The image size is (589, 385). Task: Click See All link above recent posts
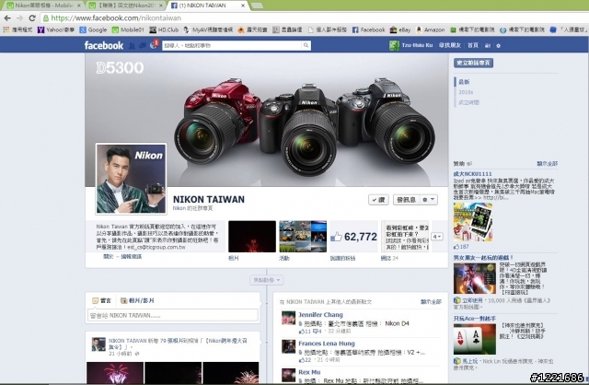click(x=431, y=301)
